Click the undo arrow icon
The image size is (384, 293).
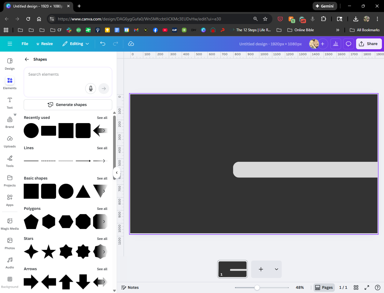(x=103, y=44)
